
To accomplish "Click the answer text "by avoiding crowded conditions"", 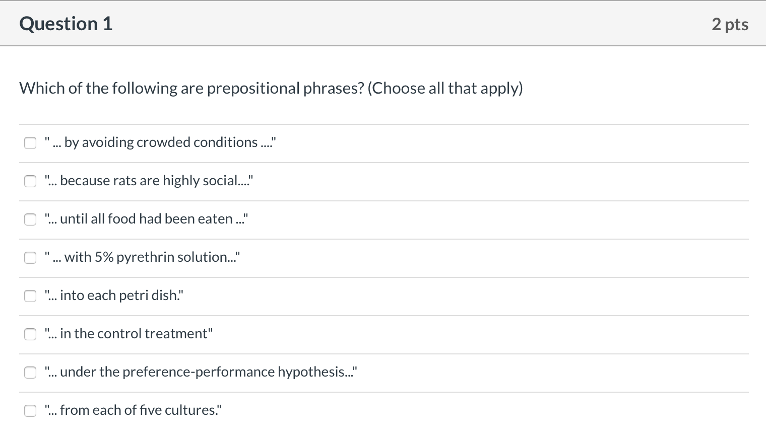I will point(160,142).
